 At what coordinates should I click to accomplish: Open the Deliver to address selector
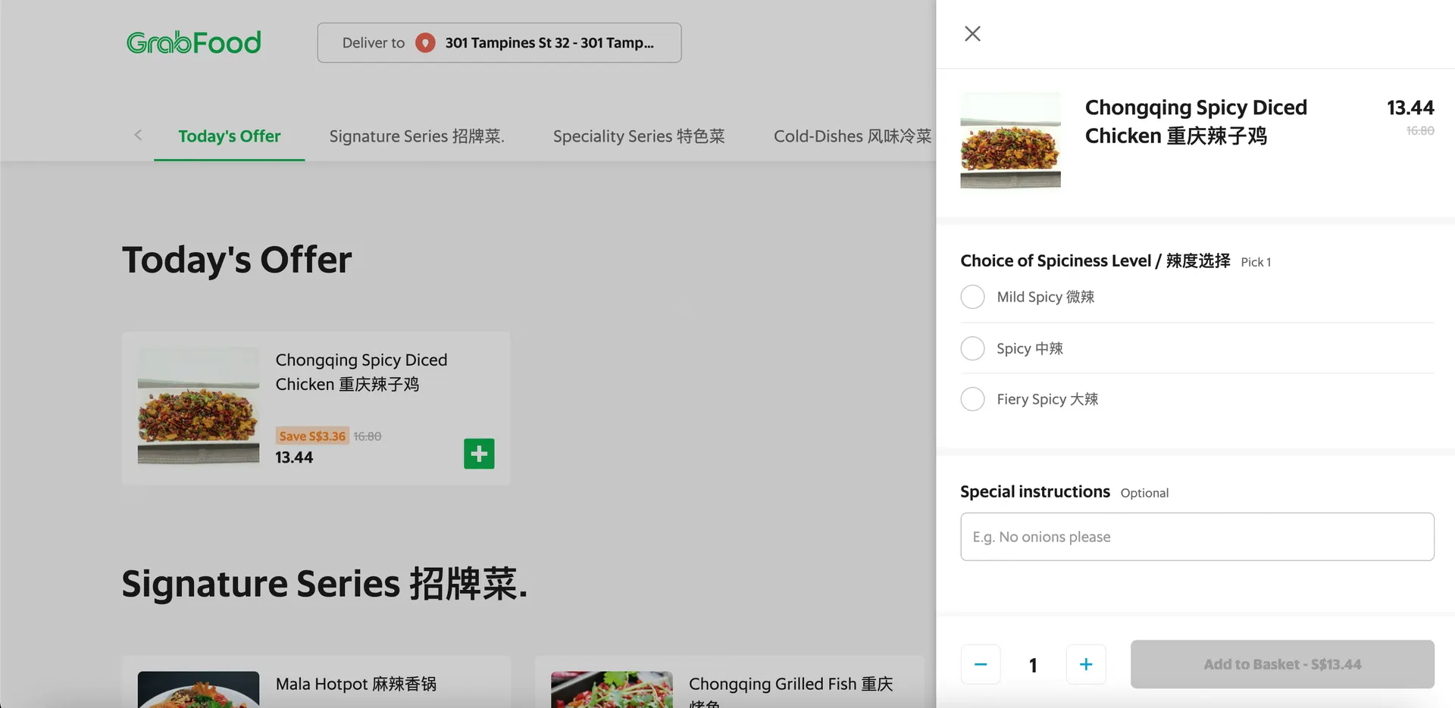click(499, 42)
